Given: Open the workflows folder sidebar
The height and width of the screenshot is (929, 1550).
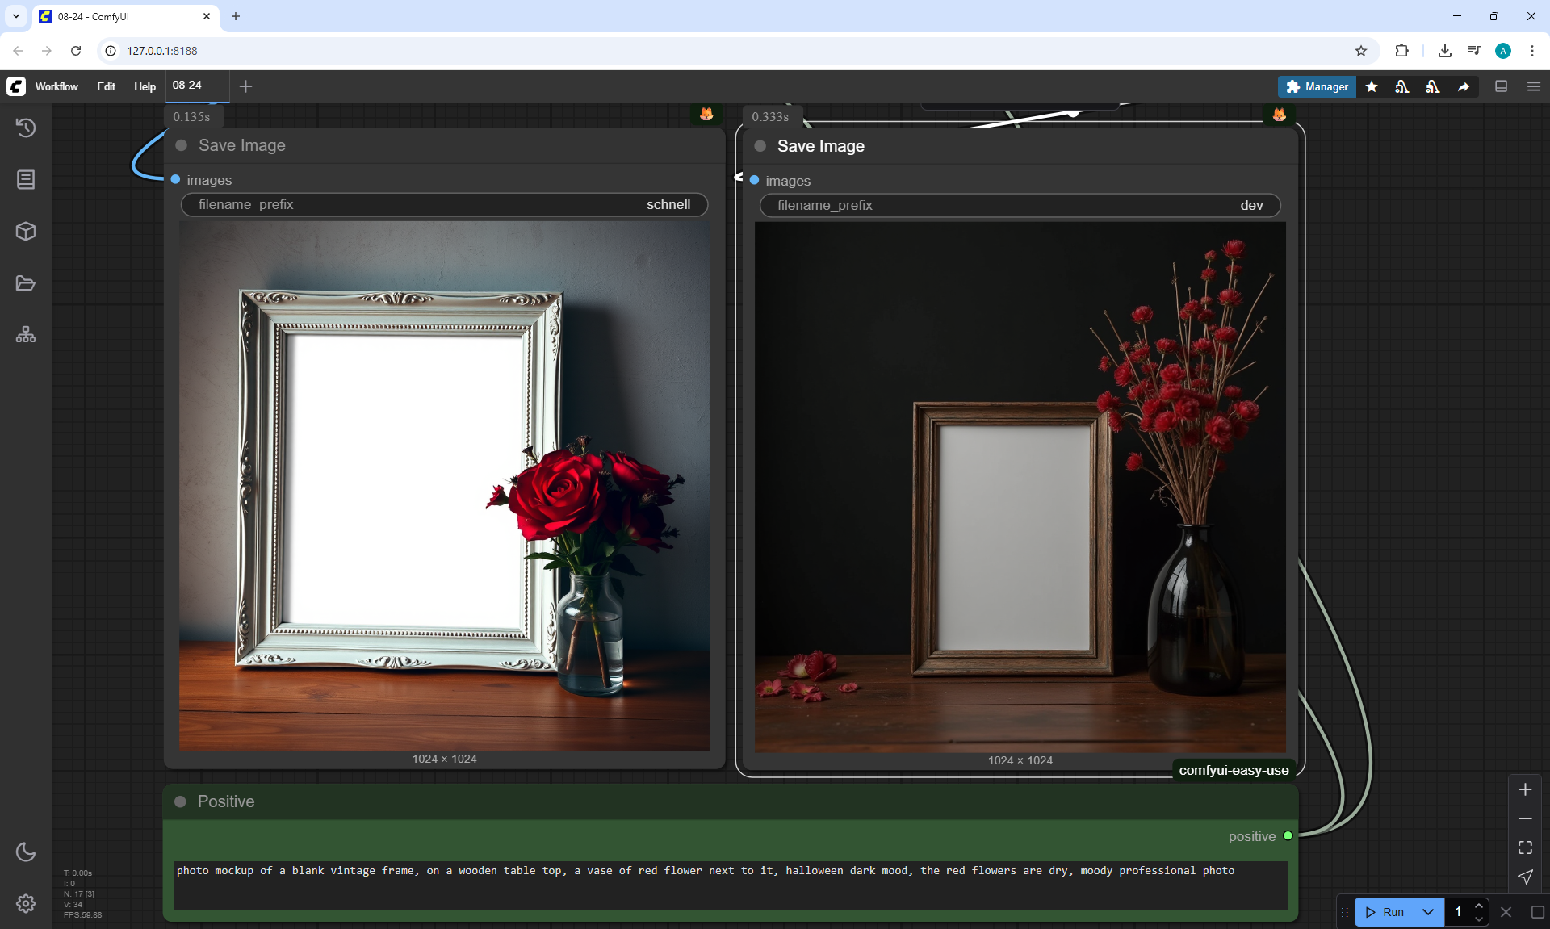Looking at the screenshot, I should point(26,283).
